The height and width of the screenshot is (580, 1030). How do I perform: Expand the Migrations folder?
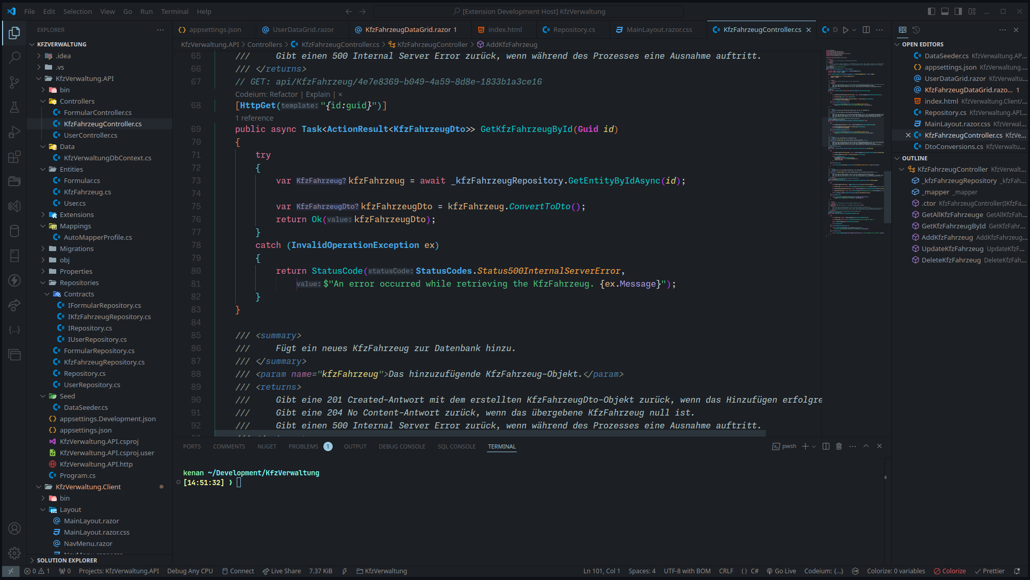click(x=43, y=248)
